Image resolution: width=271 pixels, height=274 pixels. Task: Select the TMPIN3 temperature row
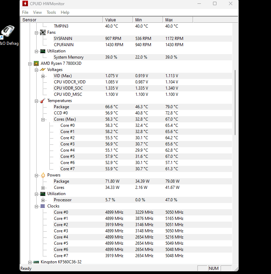[x=143, y=26]
